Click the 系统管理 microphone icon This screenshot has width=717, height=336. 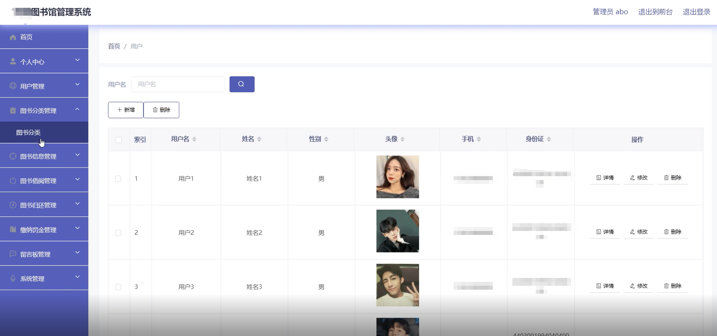coord(13,278)
